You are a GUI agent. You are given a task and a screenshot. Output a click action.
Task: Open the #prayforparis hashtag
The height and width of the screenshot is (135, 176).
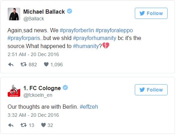(x=24, y=38)
